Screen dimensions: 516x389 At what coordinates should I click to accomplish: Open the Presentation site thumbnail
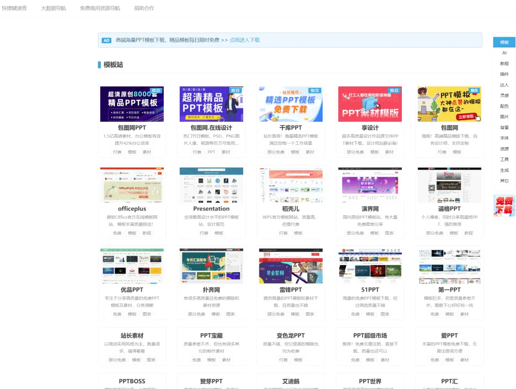[211, 185]
